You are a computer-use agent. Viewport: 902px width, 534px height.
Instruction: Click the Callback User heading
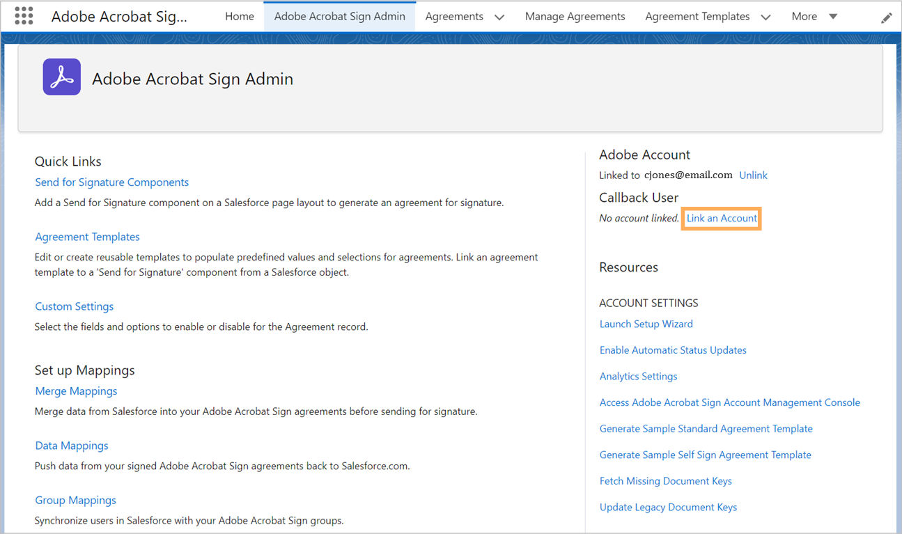point(639,198)
